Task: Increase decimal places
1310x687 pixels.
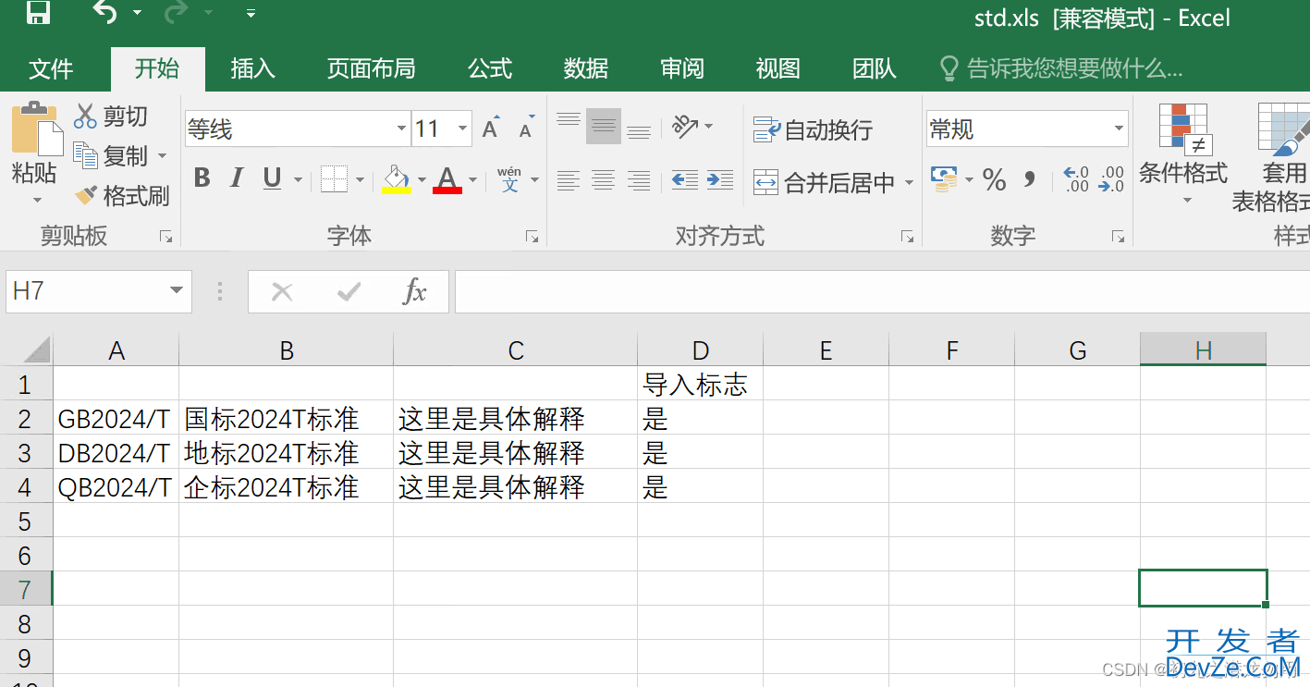Action: (1076, 179)
